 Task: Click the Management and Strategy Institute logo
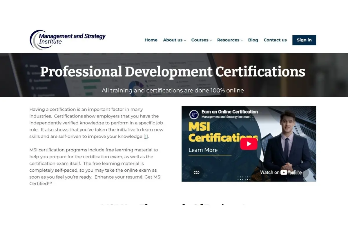point(68,40)
